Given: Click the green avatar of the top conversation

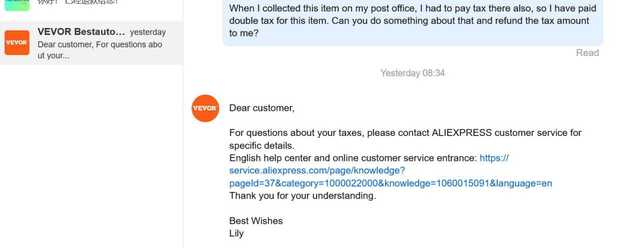Looking at the screenshot, I should 17,4.
